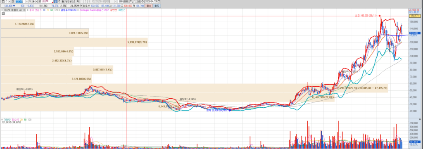Select the monthly (월) chart period
This screenshot has height=149, width=423.
(x=63, y=1)
